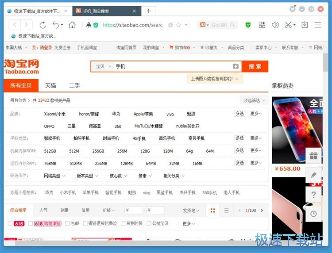Open the 宝贝 search type dropdown

click(x=103, y=66)
